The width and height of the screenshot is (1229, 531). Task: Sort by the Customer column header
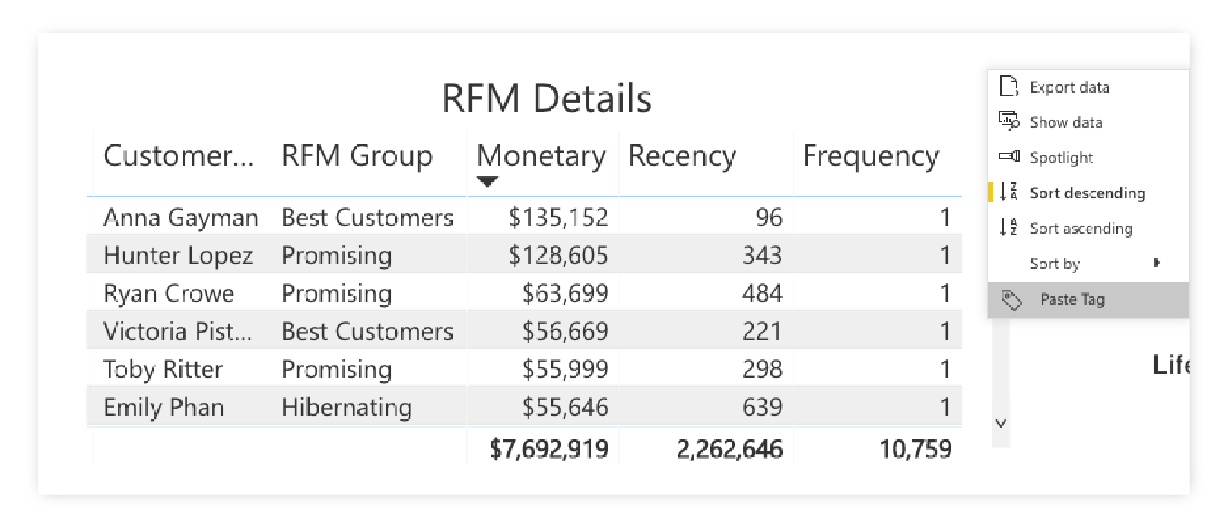coord(179,156)
